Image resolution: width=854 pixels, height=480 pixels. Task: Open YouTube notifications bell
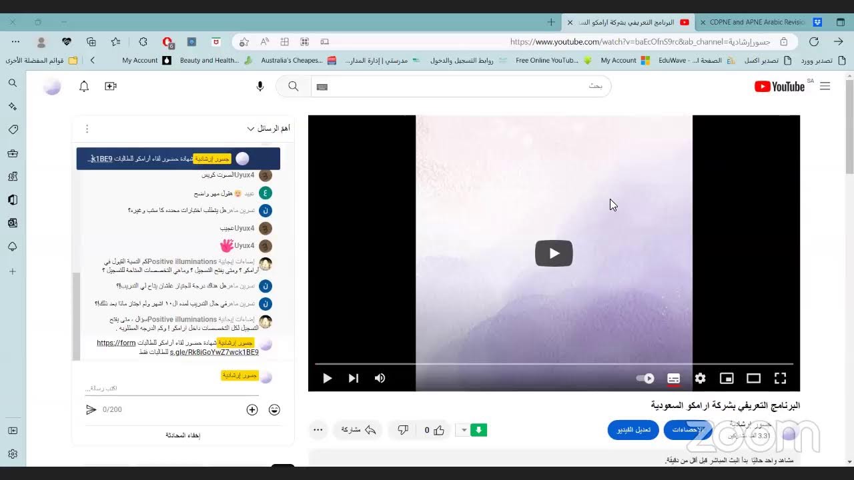coord(84,86)
